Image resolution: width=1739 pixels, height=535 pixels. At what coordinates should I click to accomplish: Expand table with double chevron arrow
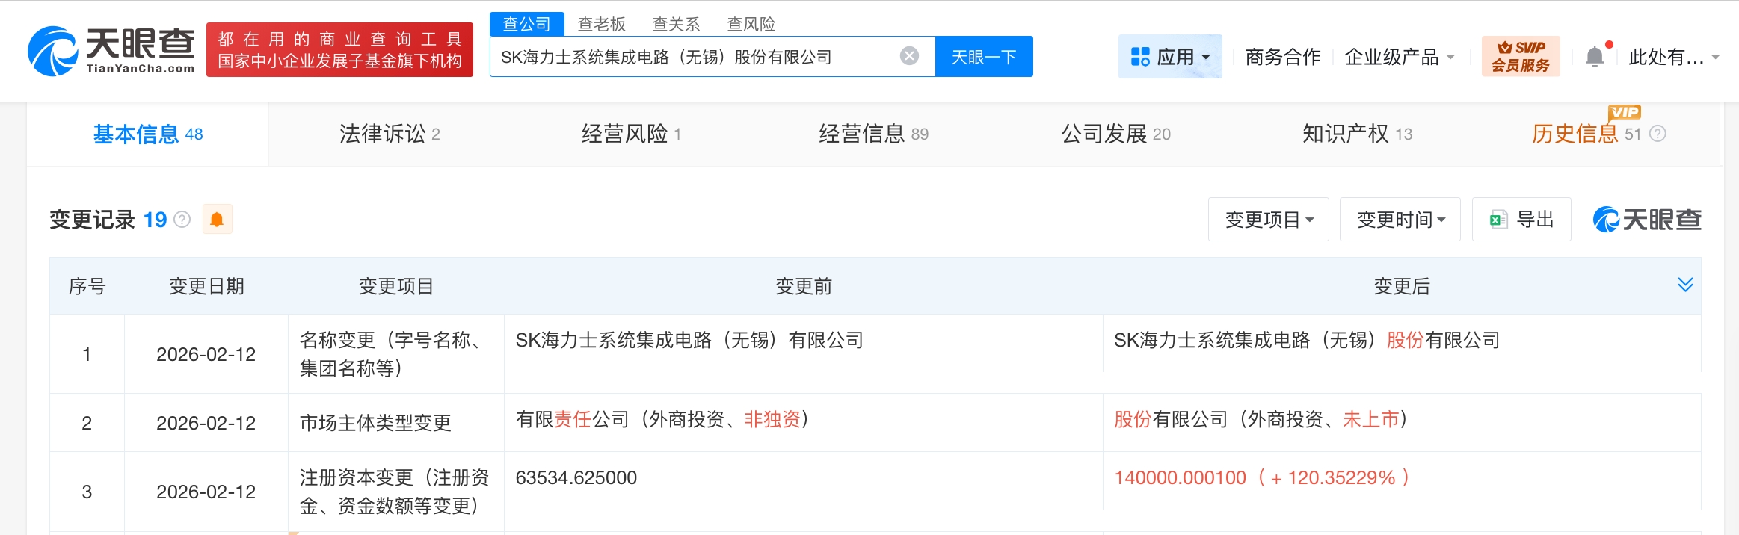[1685, 285]
